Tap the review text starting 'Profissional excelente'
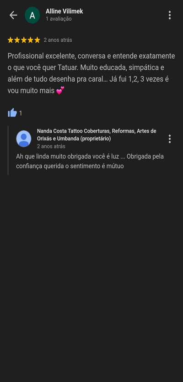Image resolution: width=183 pixels, height=382 pixels. 91,73
